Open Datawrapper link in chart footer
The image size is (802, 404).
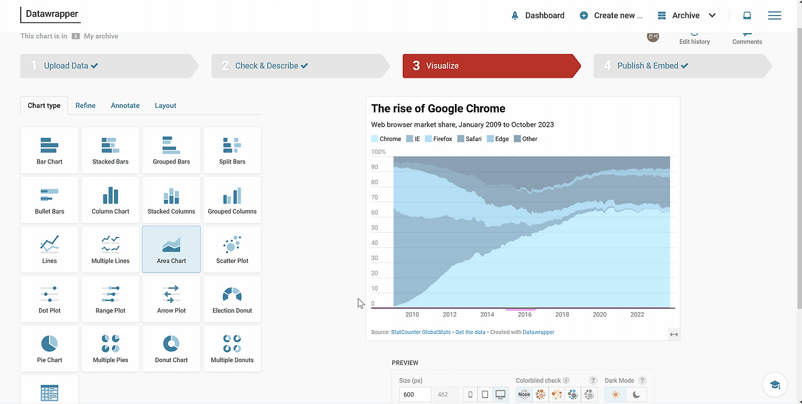coord(539,332)
